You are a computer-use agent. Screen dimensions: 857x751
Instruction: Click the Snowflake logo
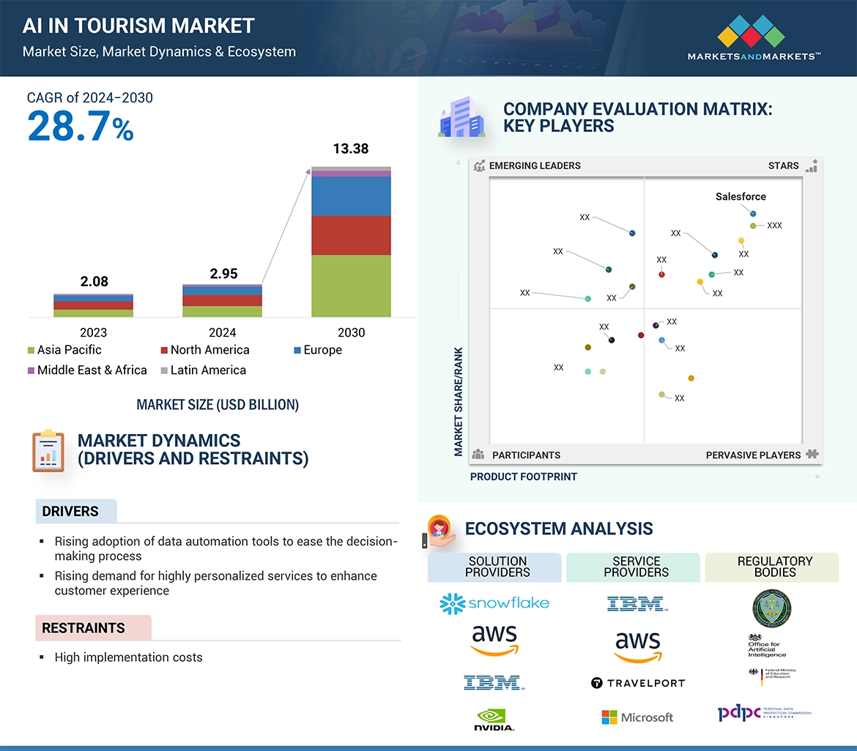pos(494,603)
